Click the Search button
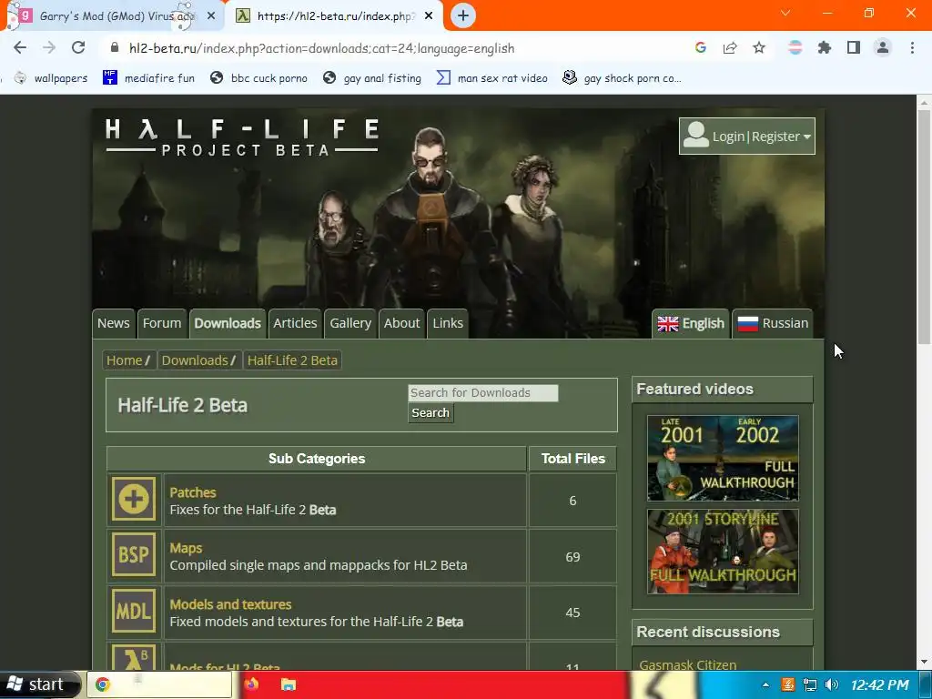 (x=431, y=413)
